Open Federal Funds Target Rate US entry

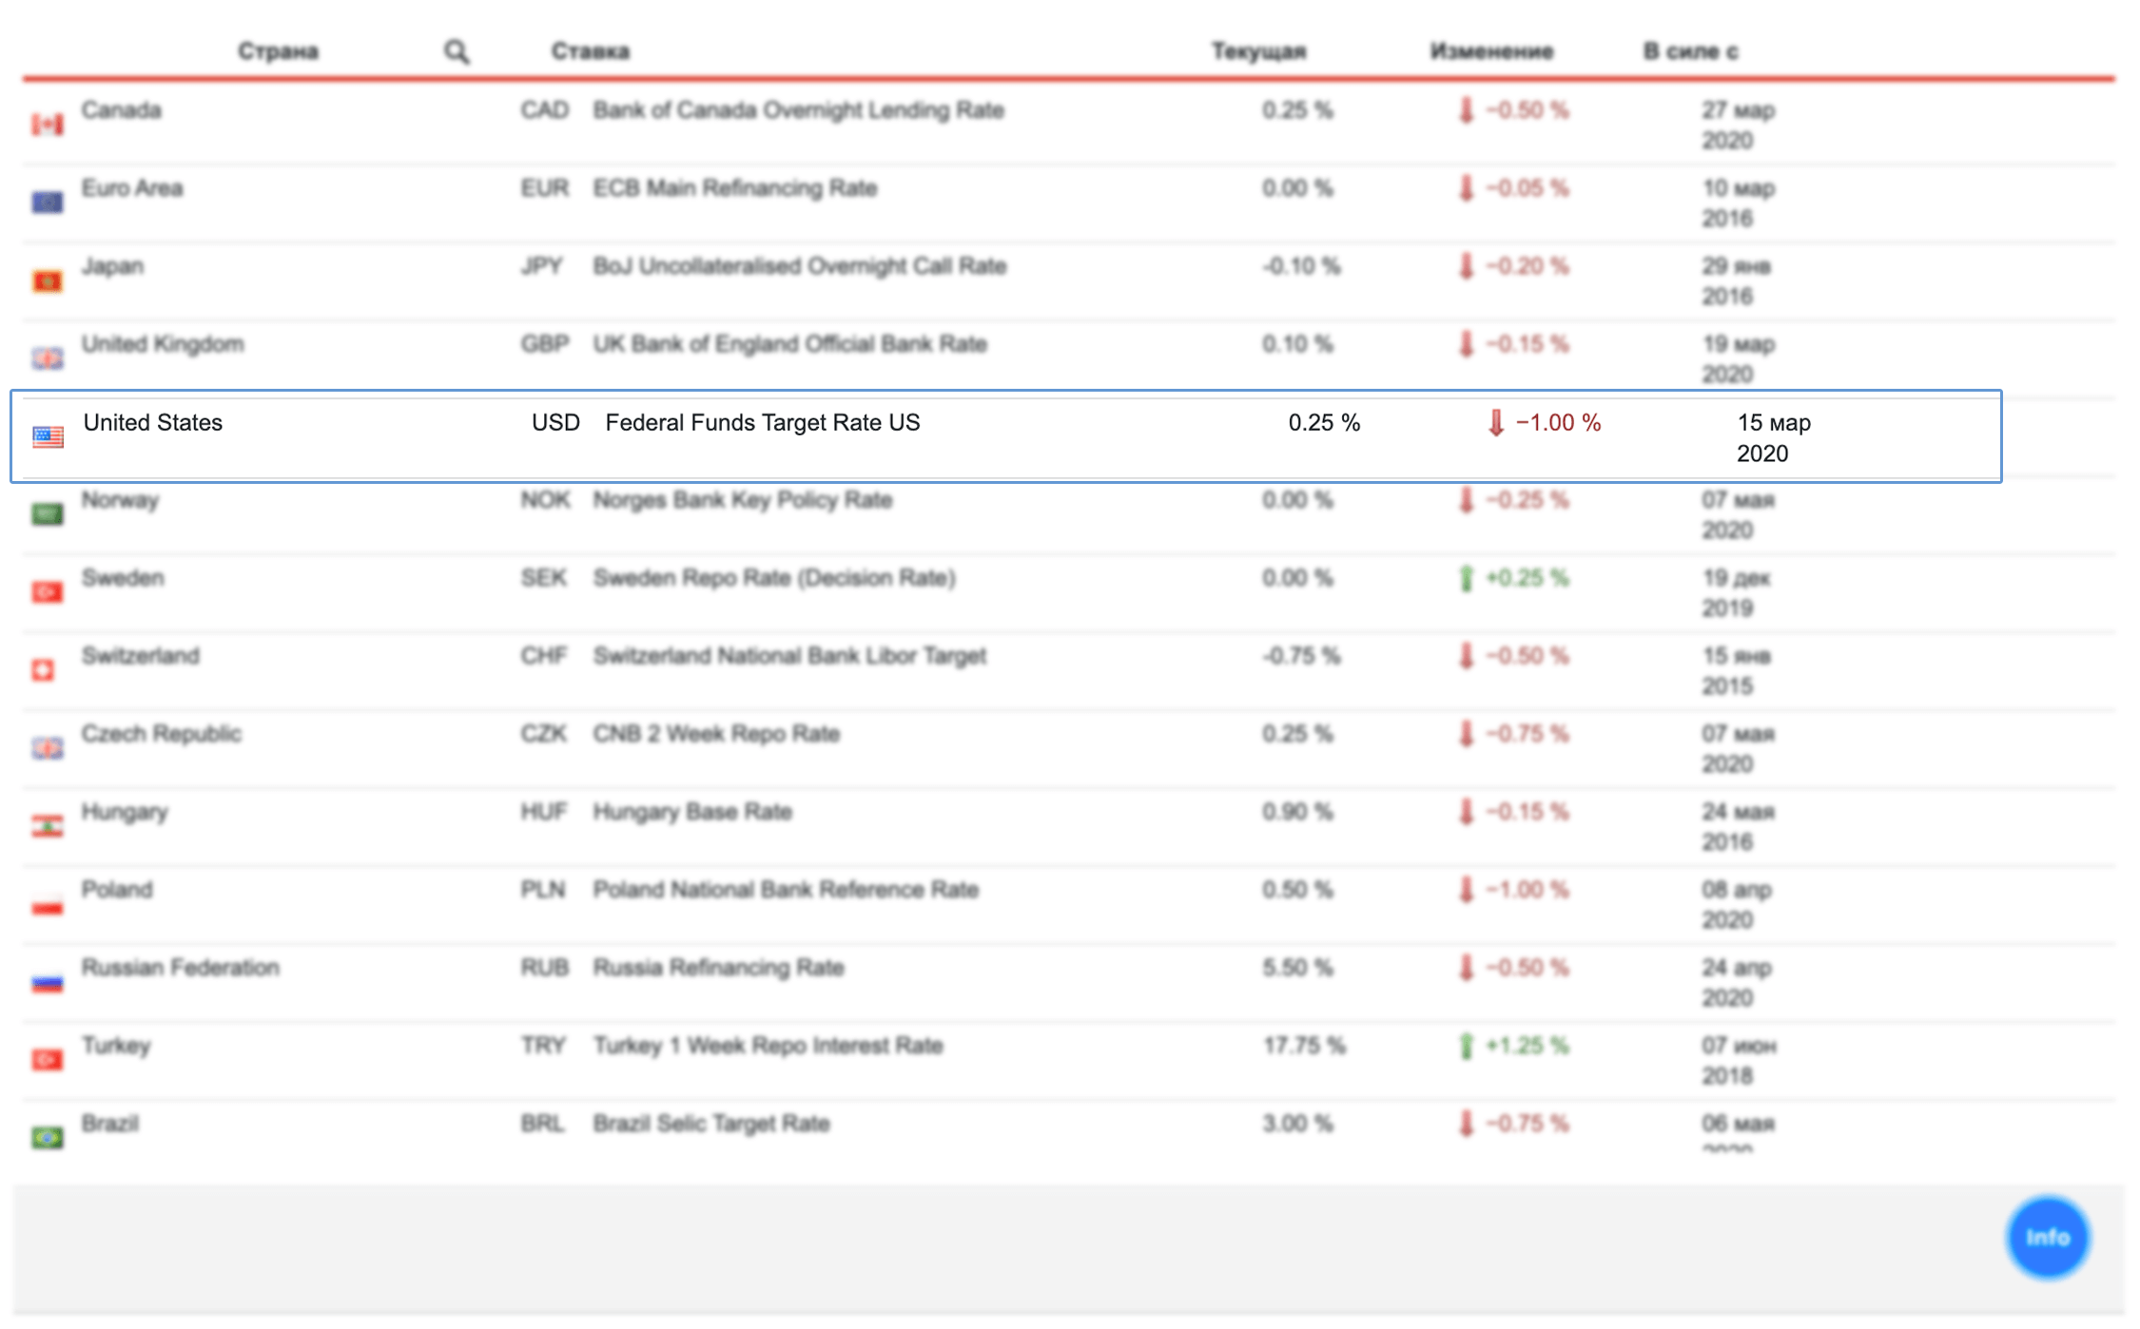pos(762,422)
